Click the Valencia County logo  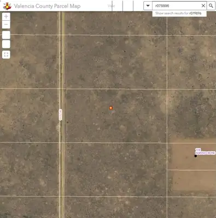[7, 6]
